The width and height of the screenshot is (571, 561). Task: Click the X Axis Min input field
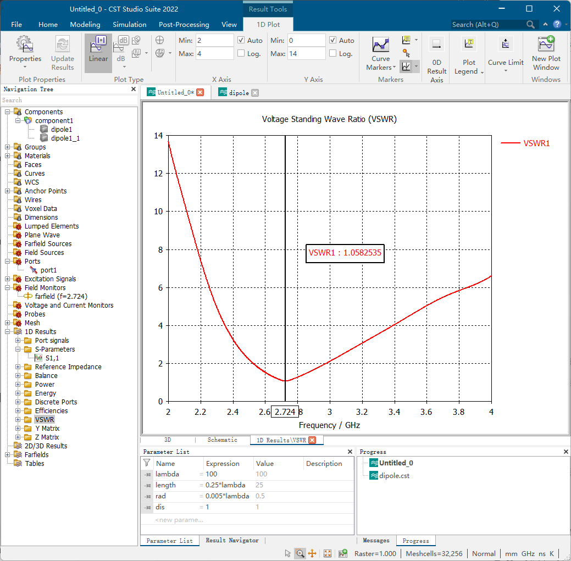[x=214, y=40]
